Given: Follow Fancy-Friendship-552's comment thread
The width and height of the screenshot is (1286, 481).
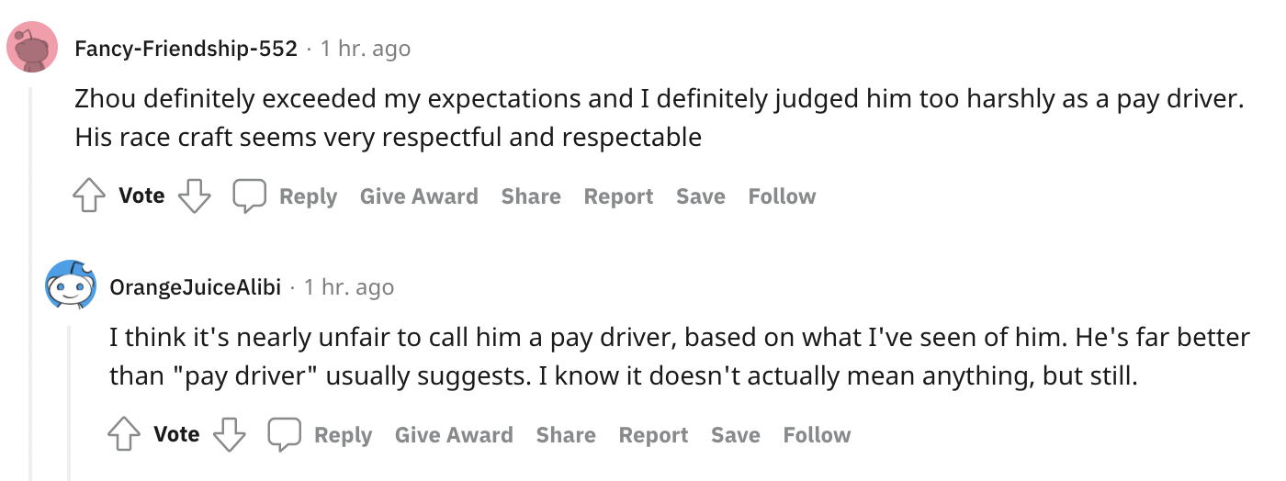Looking at the screenshot, I should click(782, 196).
